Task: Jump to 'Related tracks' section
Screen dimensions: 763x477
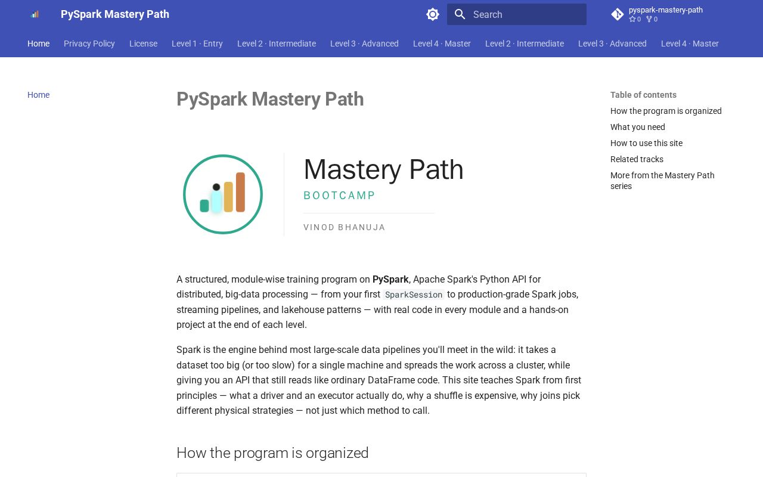Action: pos(637,159)
